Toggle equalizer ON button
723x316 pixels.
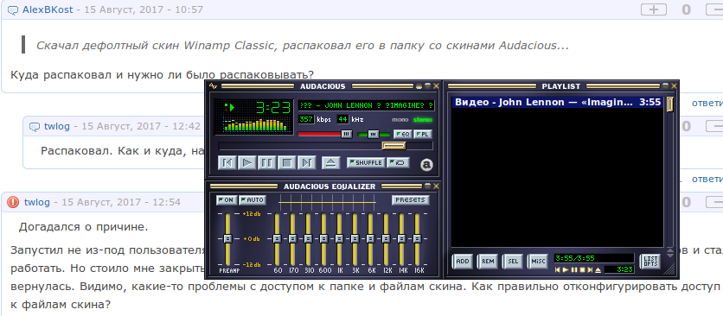click(227, 200)
